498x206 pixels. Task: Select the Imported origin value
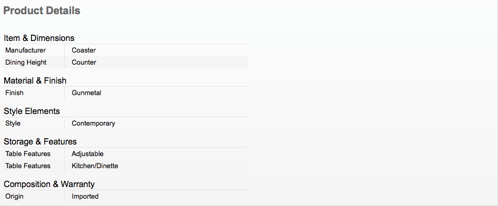pyautogui.click(x=85, y=197)
